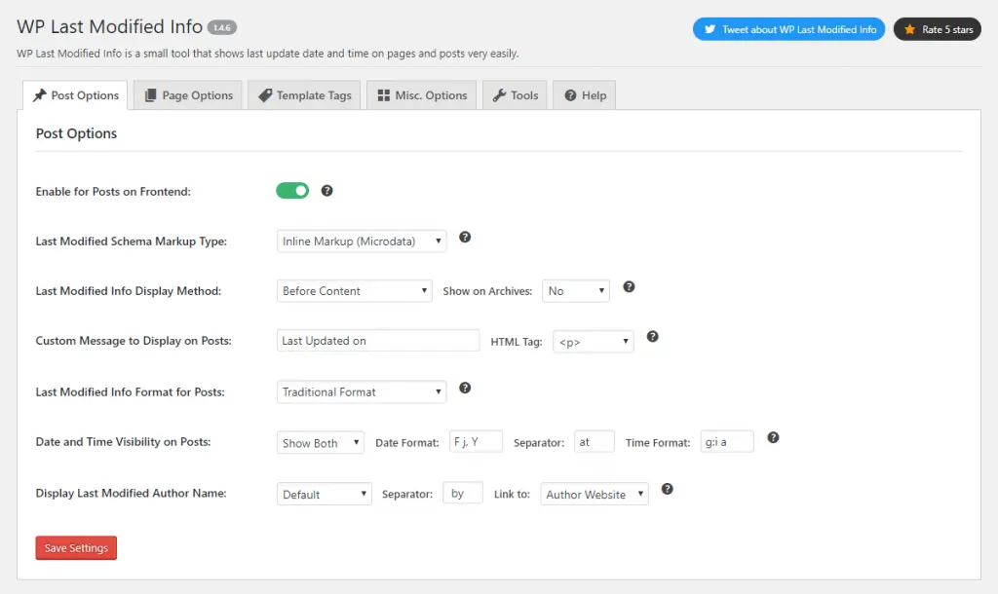Click the 'Custom Message to Display on Posts:' label
This screenshot has height=594, width=998.
[134, 340]
